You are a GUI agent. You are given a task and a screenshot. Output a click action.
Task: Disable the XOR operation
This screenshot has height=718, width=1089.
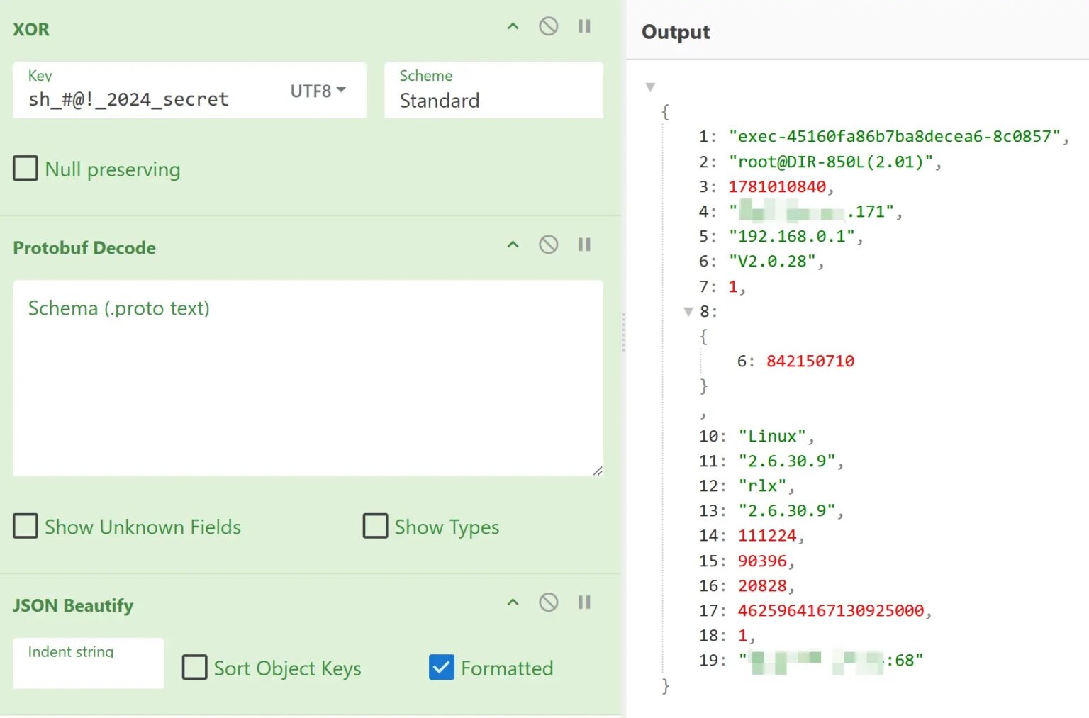click(x=548, y=27)
